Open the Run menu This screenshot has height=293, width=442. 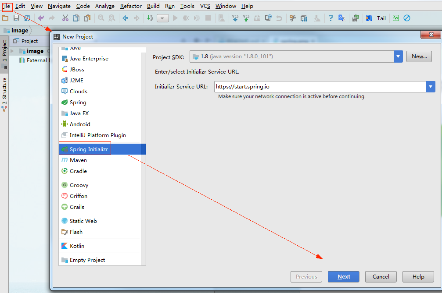tap(170, 6)
